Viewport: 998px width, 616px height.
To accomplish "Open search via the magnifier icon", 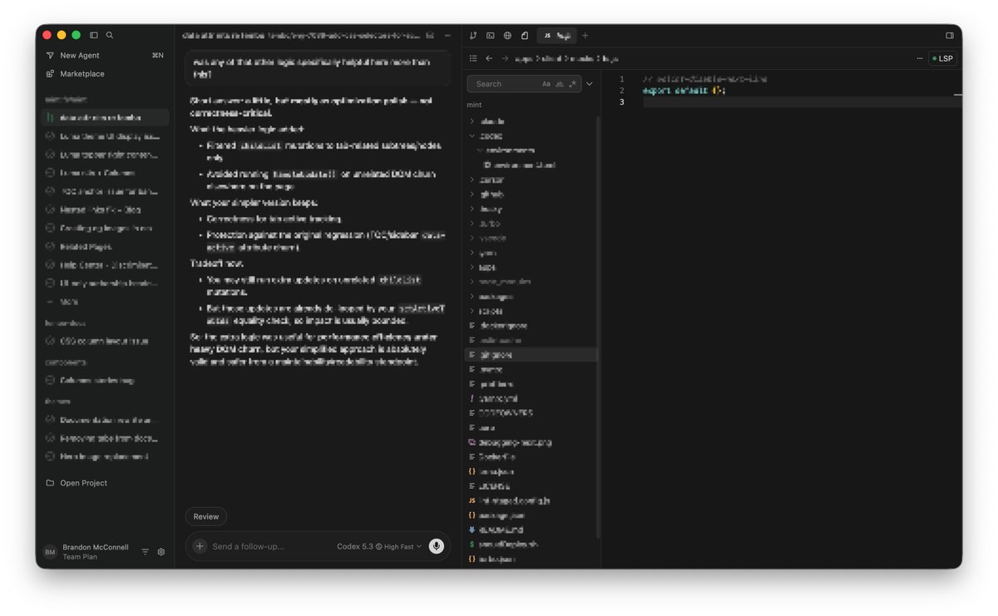I will pyautogui.click(x=110, y=36).
